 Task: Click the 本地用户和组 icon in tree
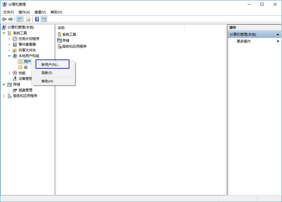(15, 56)
